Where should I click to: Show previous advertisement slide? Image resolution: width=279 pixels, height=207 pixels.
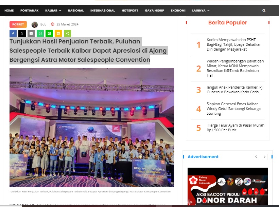click(256, 157)
